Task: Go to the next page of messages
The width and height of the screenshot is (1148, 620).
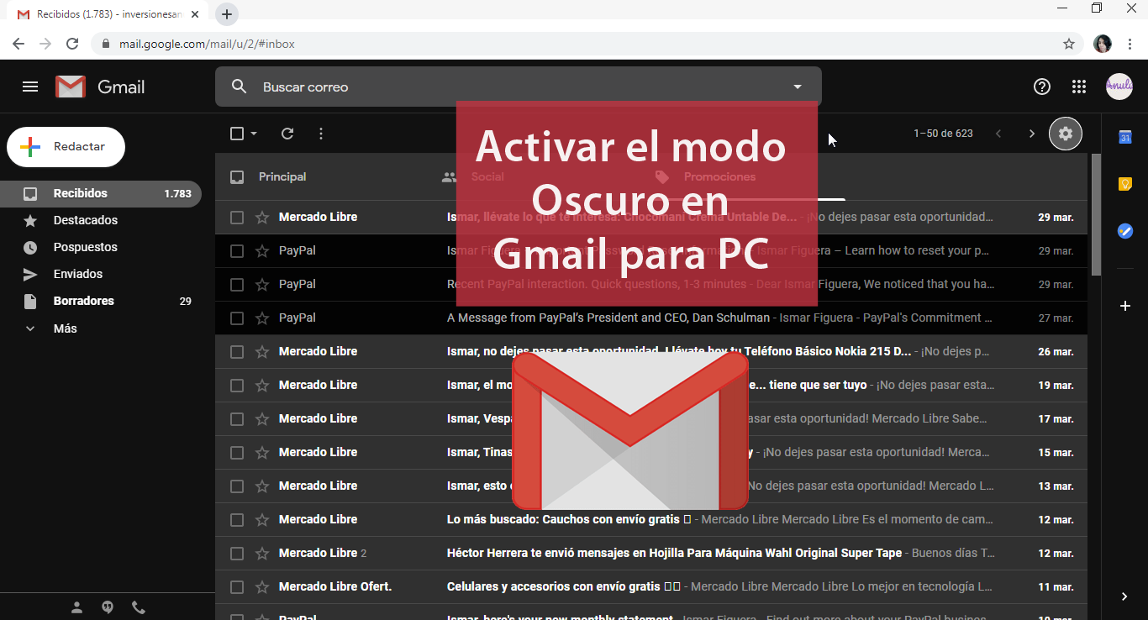Action: pyautogui.click(x=1032, y=134)
